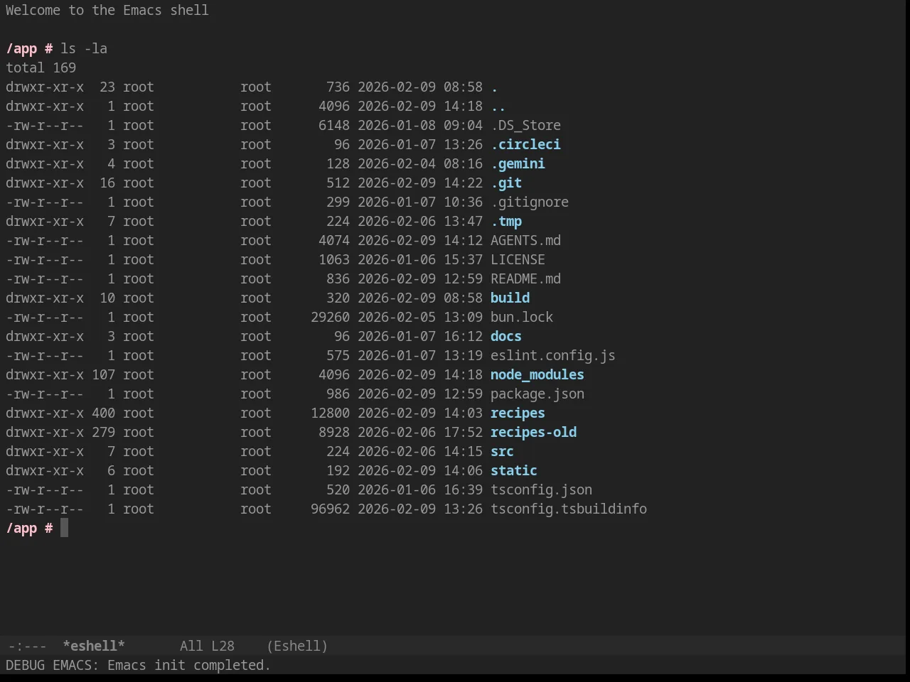This screenshot has width=910, height=682.
Task: Select the bun.lock file name
Action: (x=522, y=317)
